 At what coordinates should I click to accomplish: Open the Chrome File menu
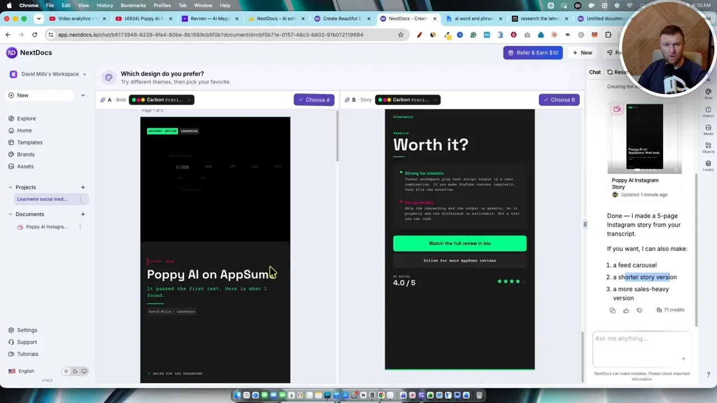tap(50, 5)
